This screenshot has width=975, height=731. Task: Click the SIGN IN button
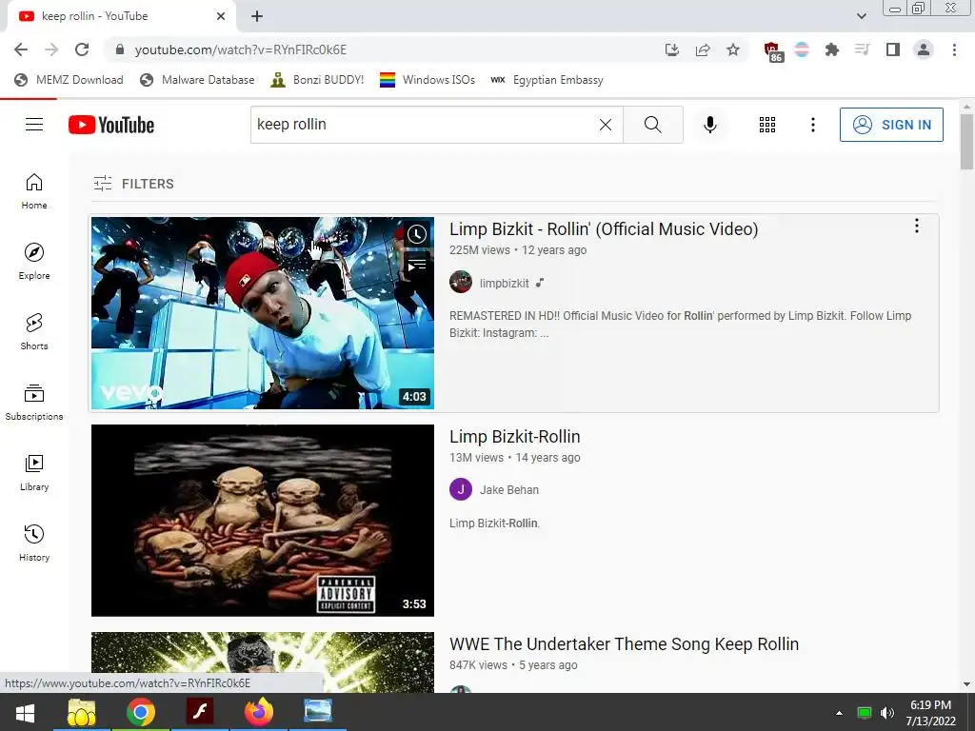[x=891, y=125]
